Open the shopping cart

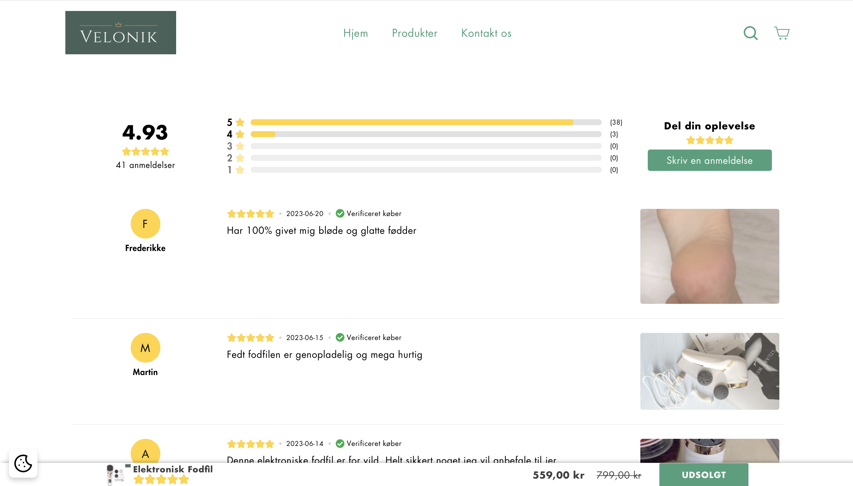click(x=781, y=33)
